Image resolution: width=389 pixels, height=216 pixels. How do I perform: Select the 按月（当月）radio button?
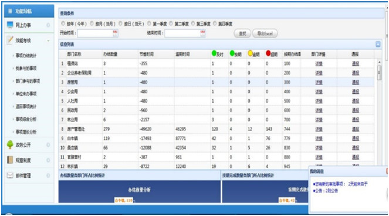[x=92, y=23]
